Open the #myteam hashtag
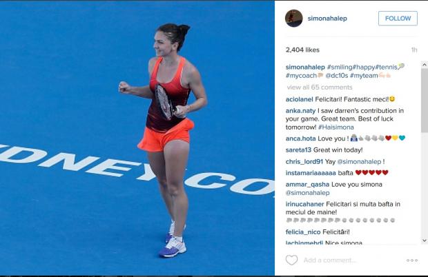The image size is (428, 277). pyautogui.click(x=364, y=75)
